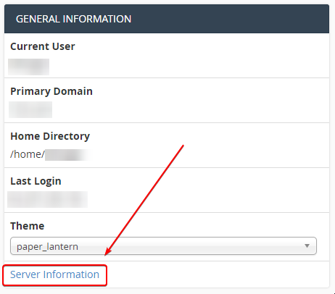Click the /home/ directory path text

[x=28, y=154]
